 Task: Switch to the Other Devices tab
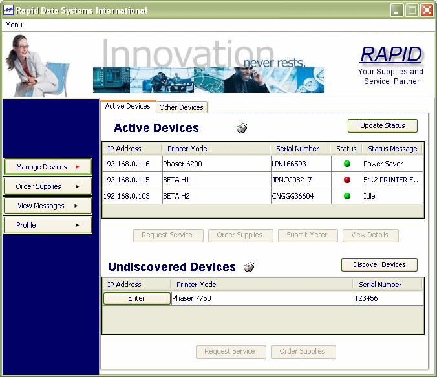click(x=182, y=107)
